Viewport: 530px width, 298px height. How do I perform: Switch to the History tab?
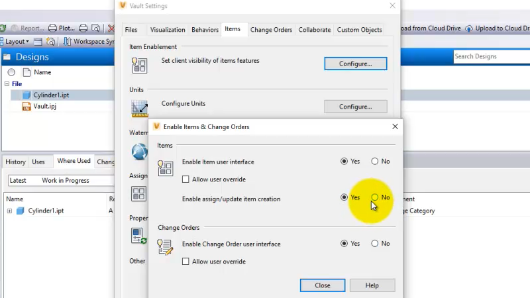coord(15,162)
